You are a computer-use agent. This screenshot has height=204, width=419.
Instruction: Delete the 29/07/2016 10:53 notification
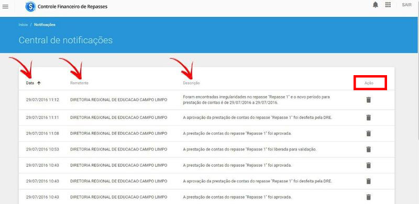coord(369,149)
